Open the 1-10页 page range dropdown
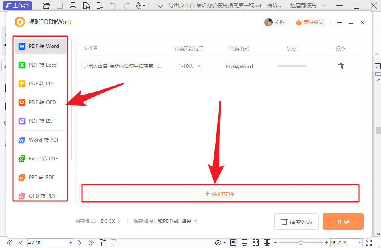 (x=188, y=66)
